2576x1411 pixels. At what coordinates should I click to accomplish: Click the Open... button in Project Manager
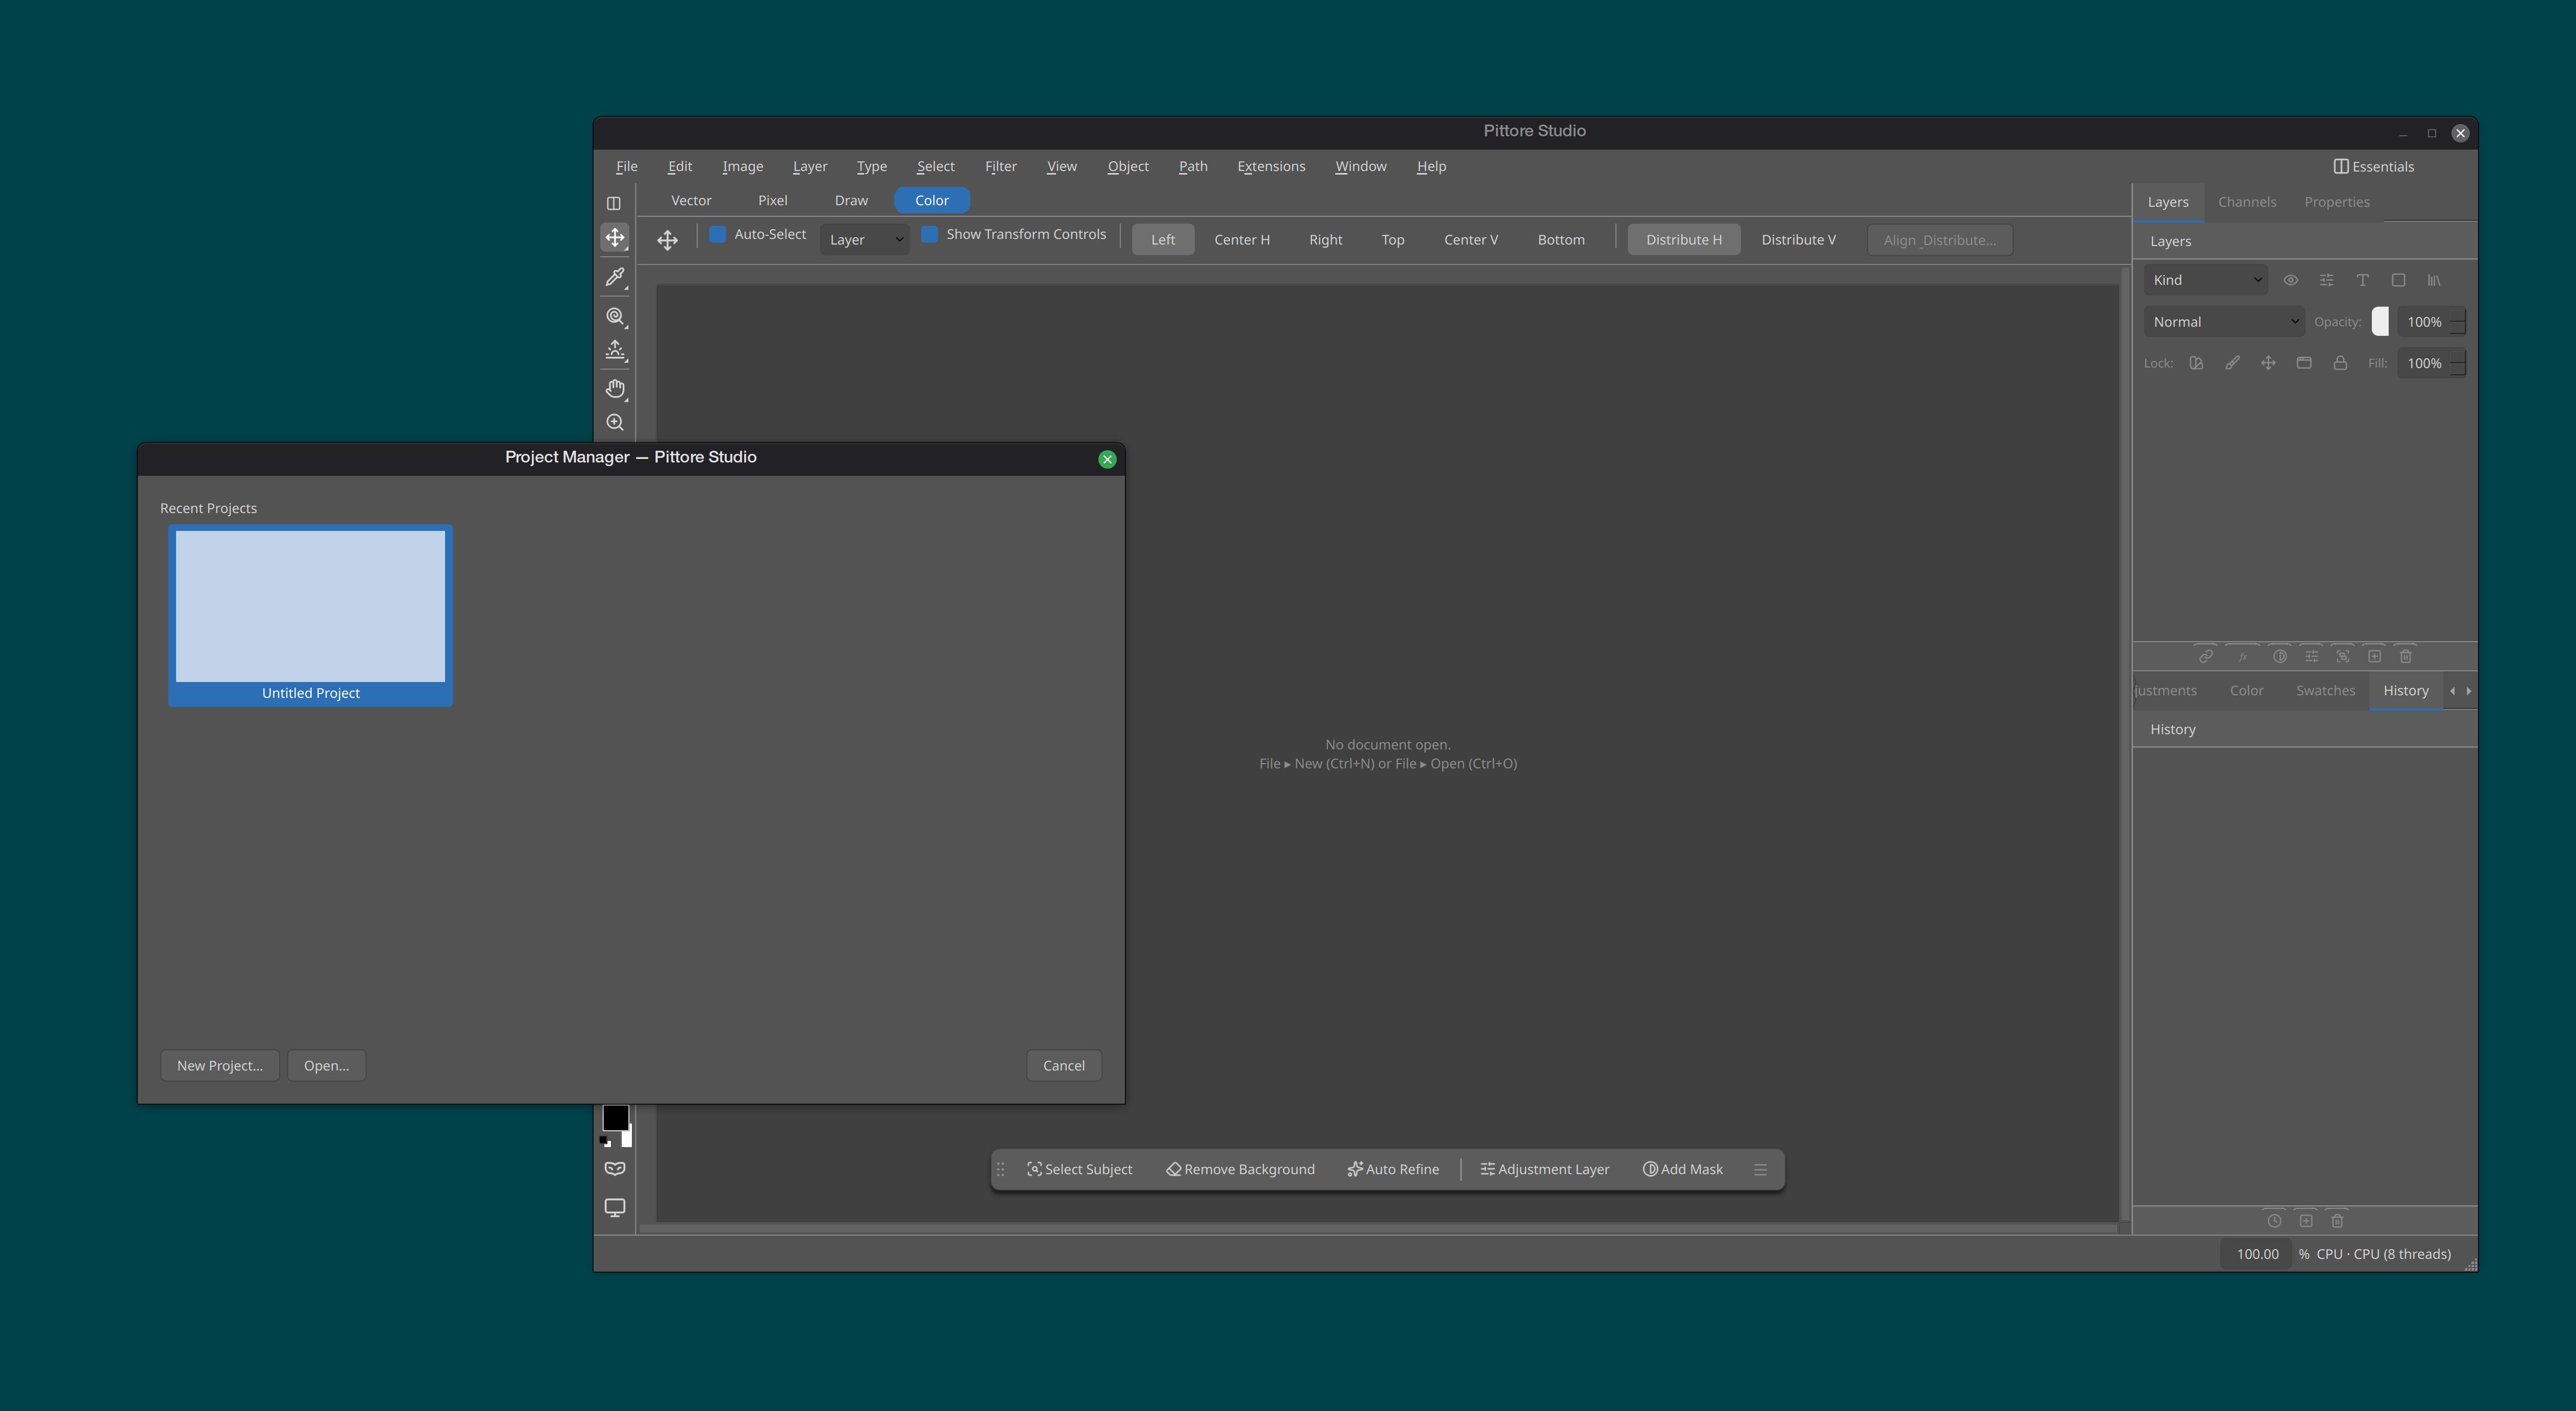click(326, 1065)
